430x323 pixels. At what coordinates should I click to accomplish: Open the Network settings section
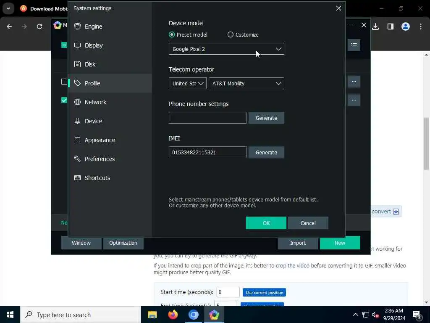(110, 102)
